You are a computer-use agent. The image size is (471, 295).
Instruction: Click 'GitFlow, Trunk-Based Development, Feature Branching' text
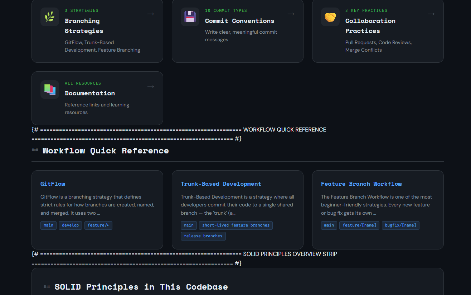(102, 46)
